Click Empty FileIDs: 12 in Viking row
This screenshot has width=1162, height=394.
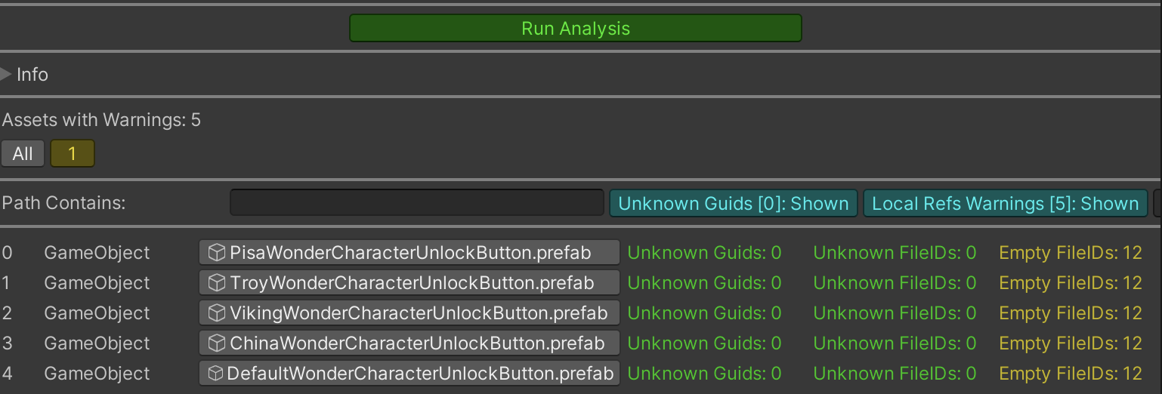click(x=1071, y=313)
